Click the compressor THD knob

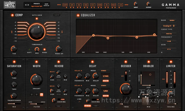pyautogui.click(x=14, y=49)
